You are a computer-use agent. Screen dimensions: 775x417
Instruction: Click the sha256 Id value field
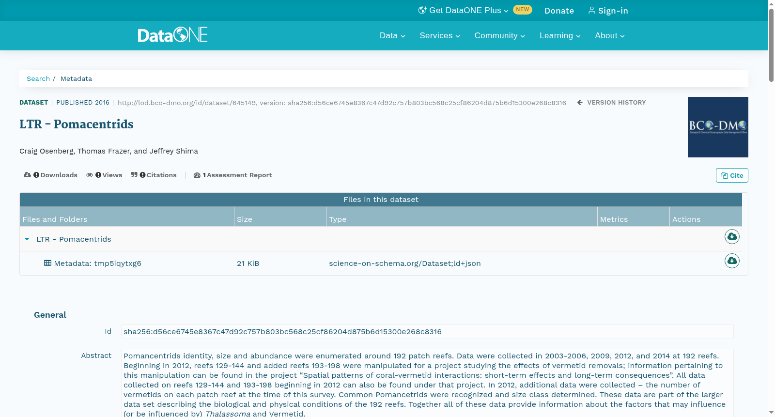click(427, 332)
